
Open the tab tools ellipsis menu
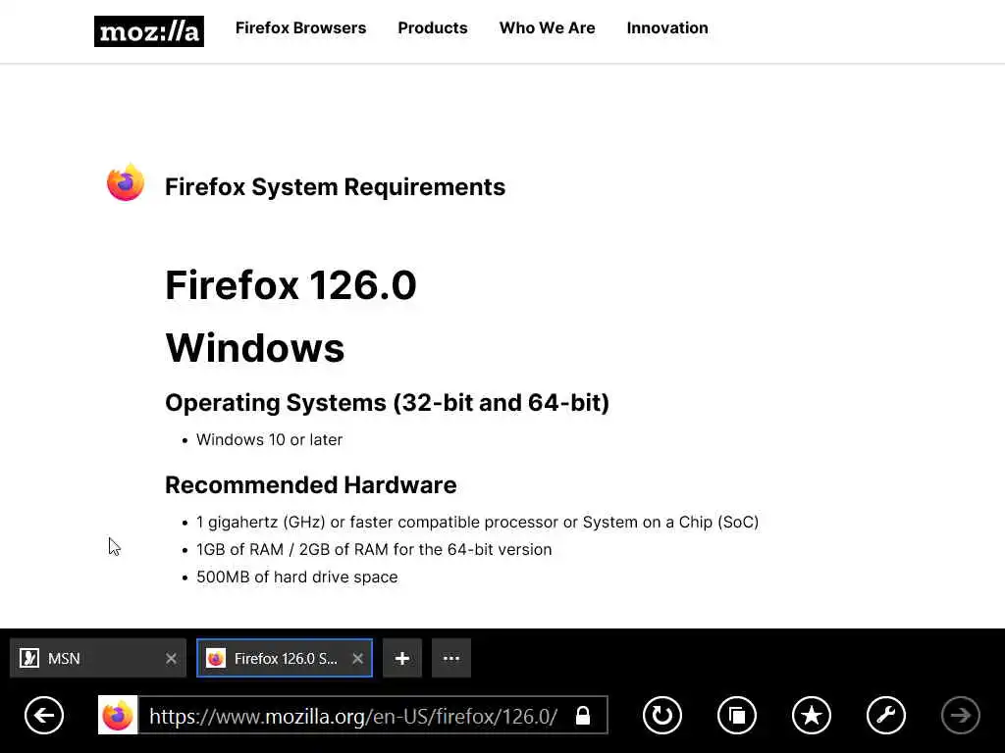click(451, 658)
